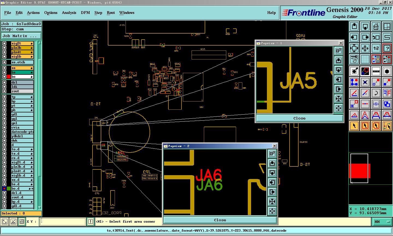Click the layer list scroll-up arrow
Screen dimensions: 393x236
point(40,43)
